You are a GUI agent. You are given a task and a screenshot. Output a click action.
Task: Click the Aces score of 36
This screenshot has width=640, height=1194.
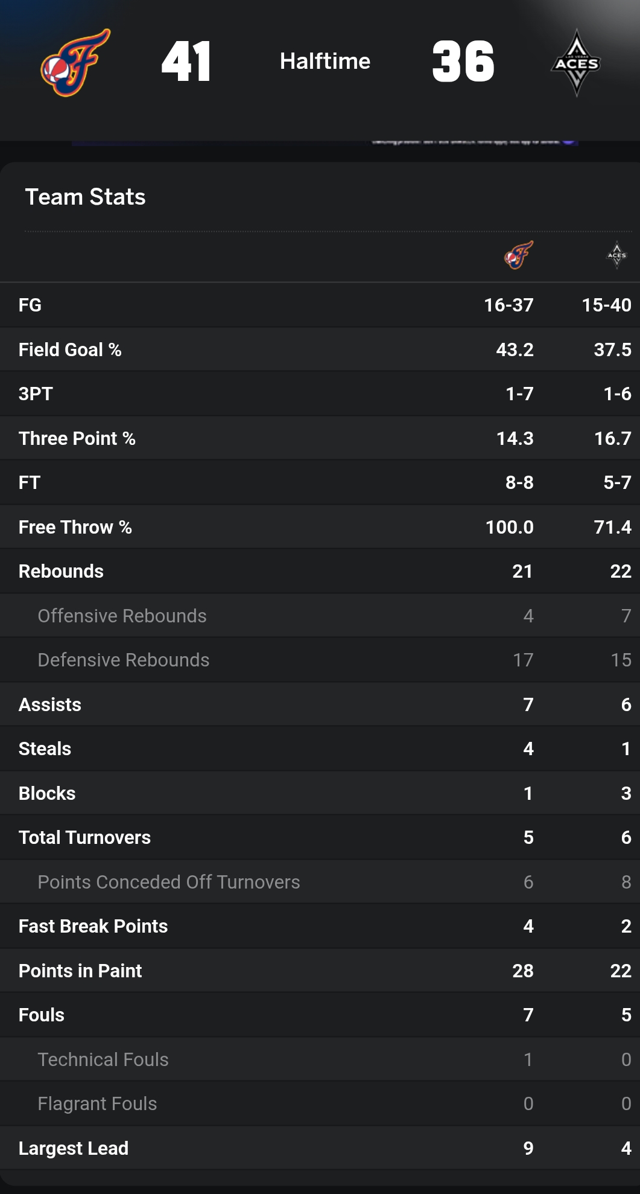point(463,62)
